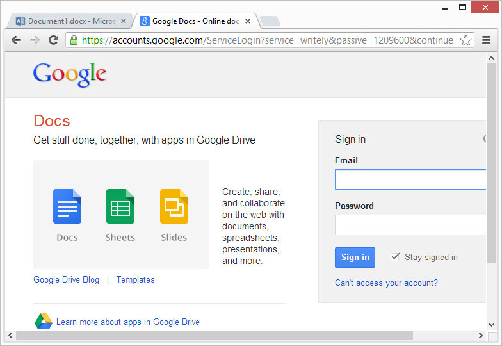
Task: Click the red Docs heading
Action: 51,121
